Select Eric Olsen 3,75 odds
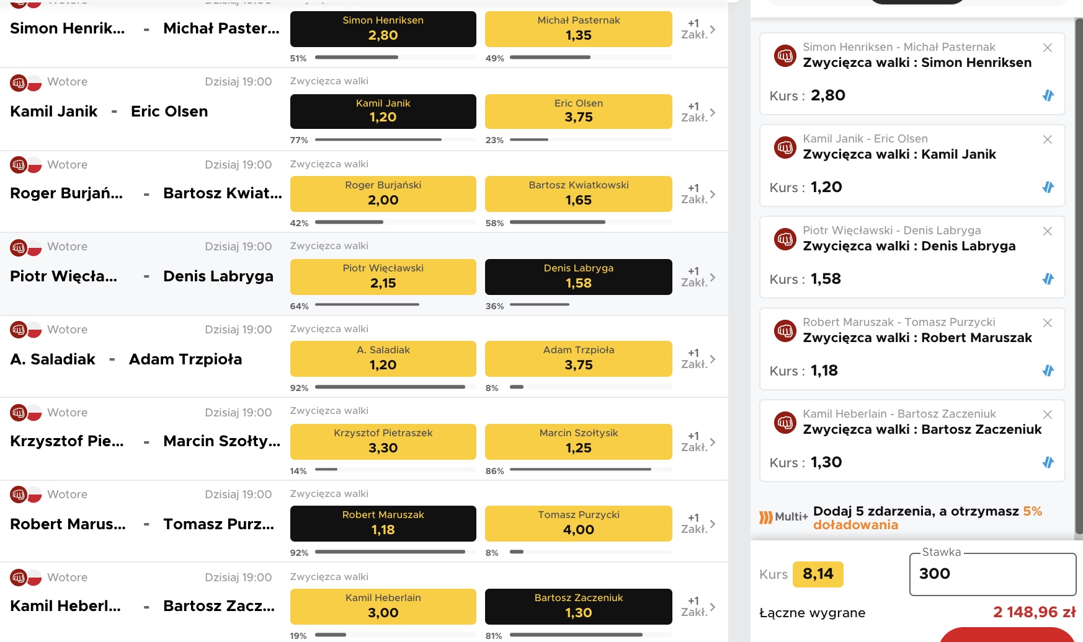 coord(579,112)
